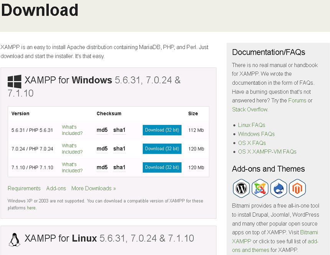The image size is (330, 255).
Task: Click the Linux penguin icon
Action: (14, 240)
